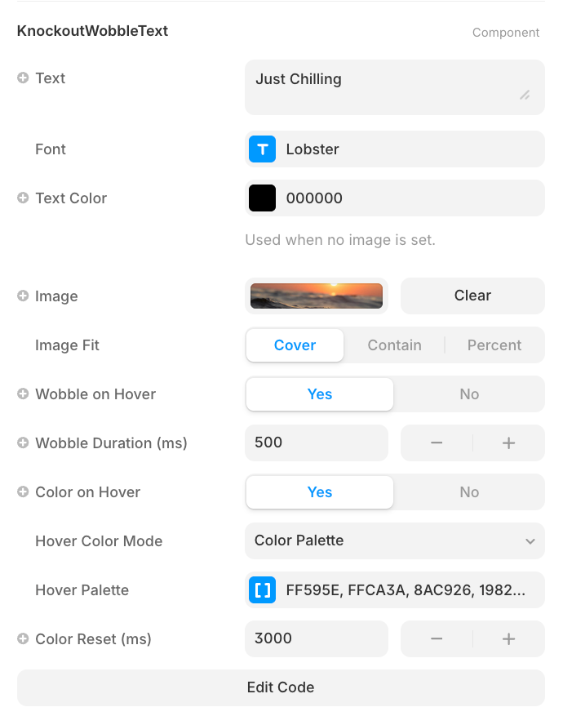Click the plus icon beside Wobble Duration
Viewport: 563px width, 725px height.
tap(23, 443)
